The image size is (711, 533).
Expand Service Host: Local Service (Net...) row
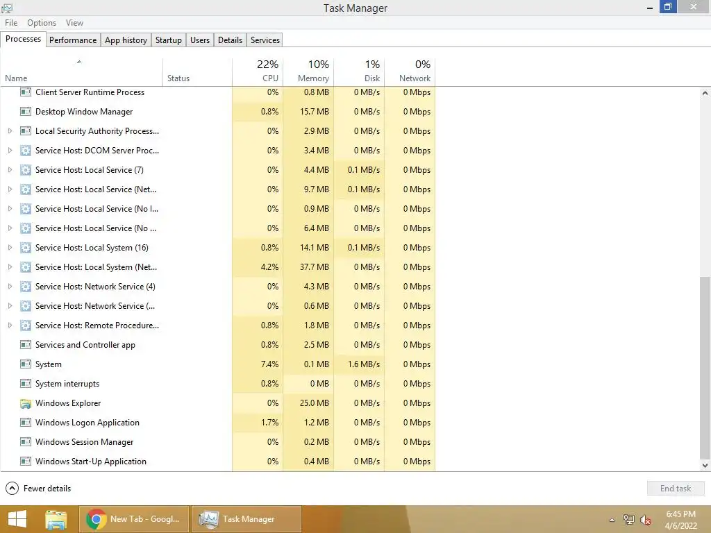(x=10, y=189)
